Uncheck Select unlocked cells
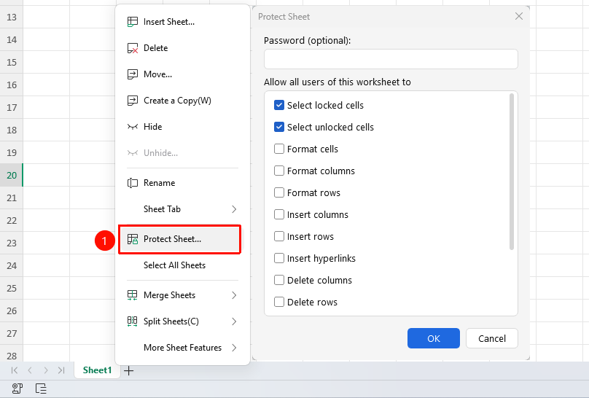 tap(279, 127)
